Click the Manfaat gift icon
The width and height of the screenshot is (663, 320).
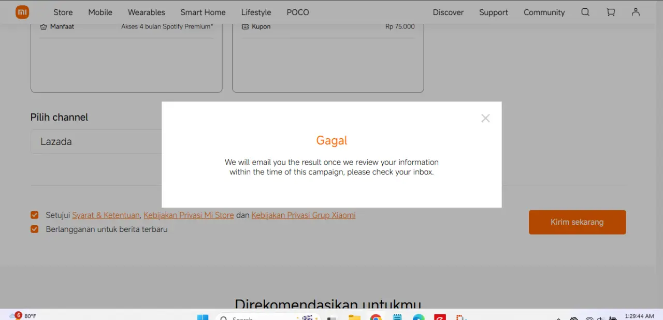point(44,26)
